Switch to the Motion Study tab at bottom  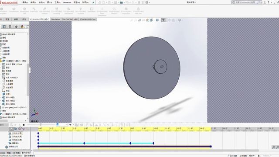(x=26, y=153)
